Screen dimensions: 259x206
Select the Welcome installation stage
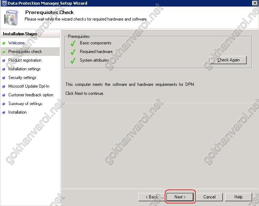17,43
